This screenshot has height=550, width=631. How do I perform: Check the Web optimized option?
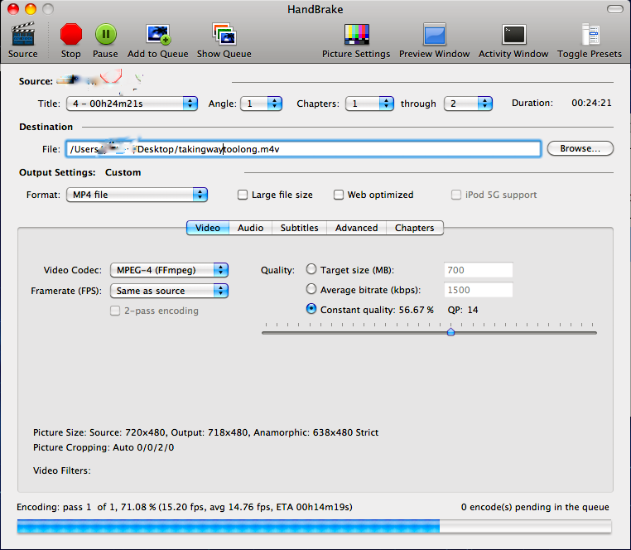[x=339, y=195]
